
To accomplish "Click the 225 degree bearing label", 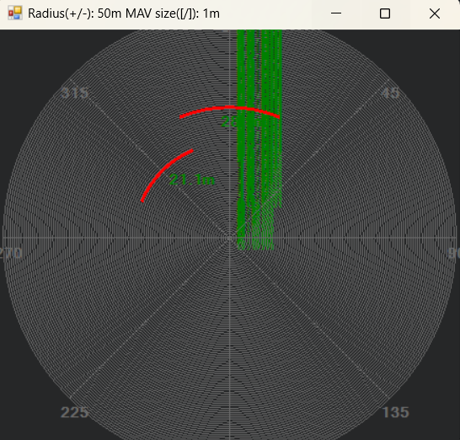I will [74, 412].
